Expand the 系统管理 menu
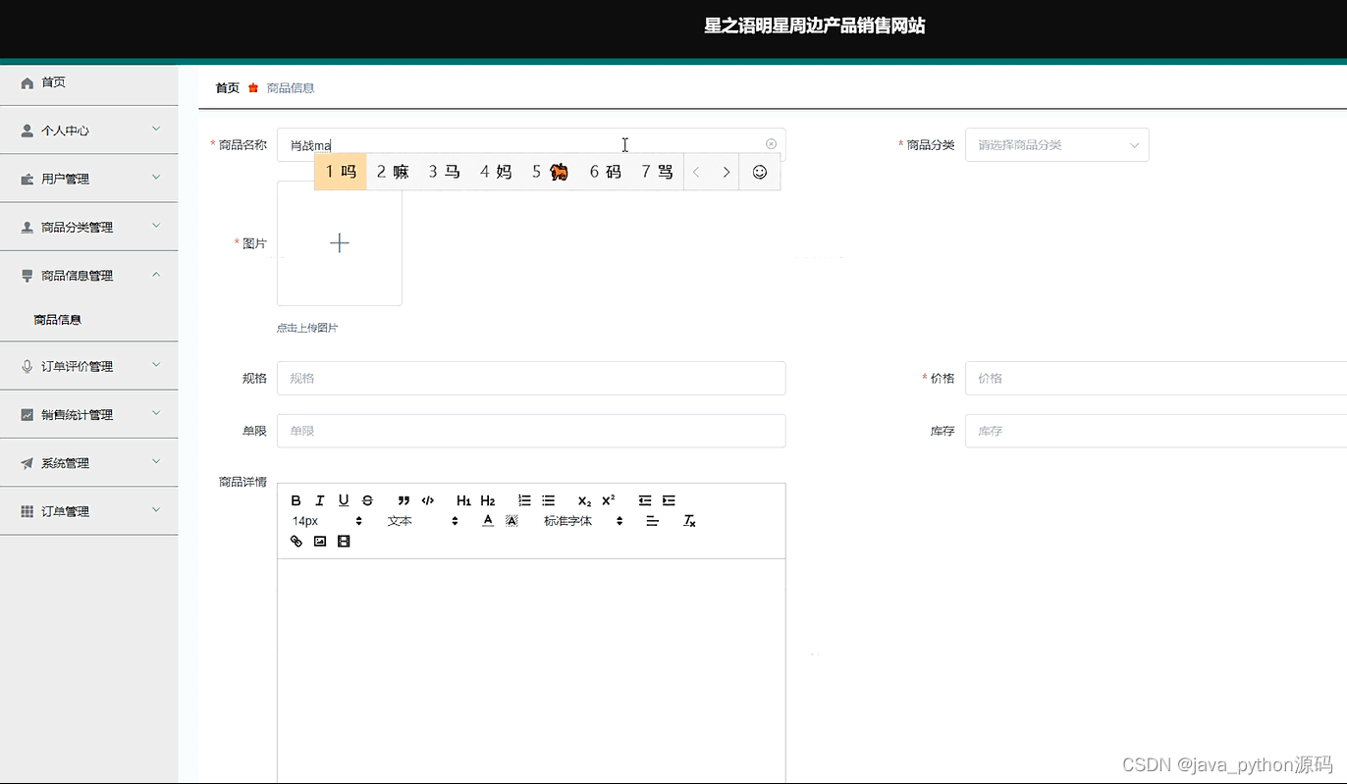1347x784 pixels. click(88, 462)
